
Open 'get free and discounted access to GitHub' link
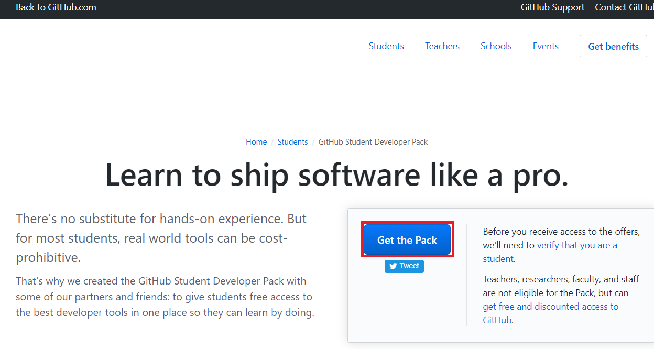(551, 313)
